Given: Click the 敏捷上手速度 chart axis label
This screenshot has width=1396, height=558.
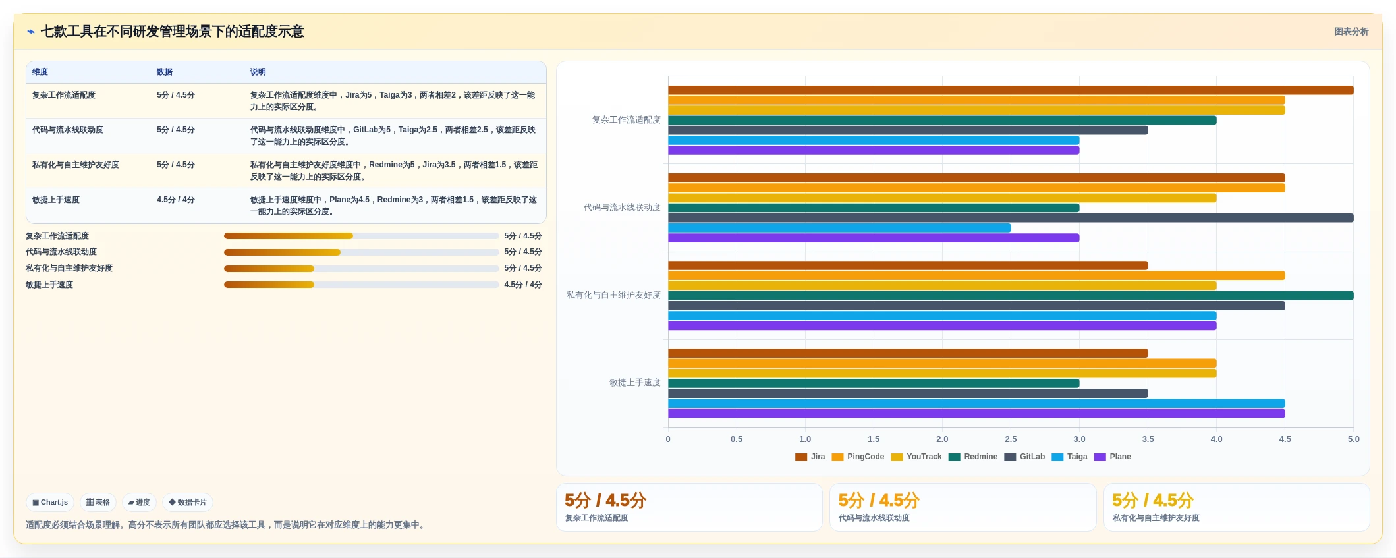Looking at the screenshot, I should coord(634,383).
